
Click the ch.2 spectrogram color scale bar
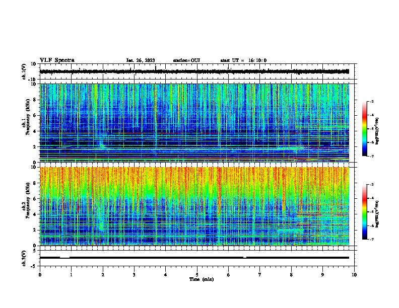click(365, 212)
